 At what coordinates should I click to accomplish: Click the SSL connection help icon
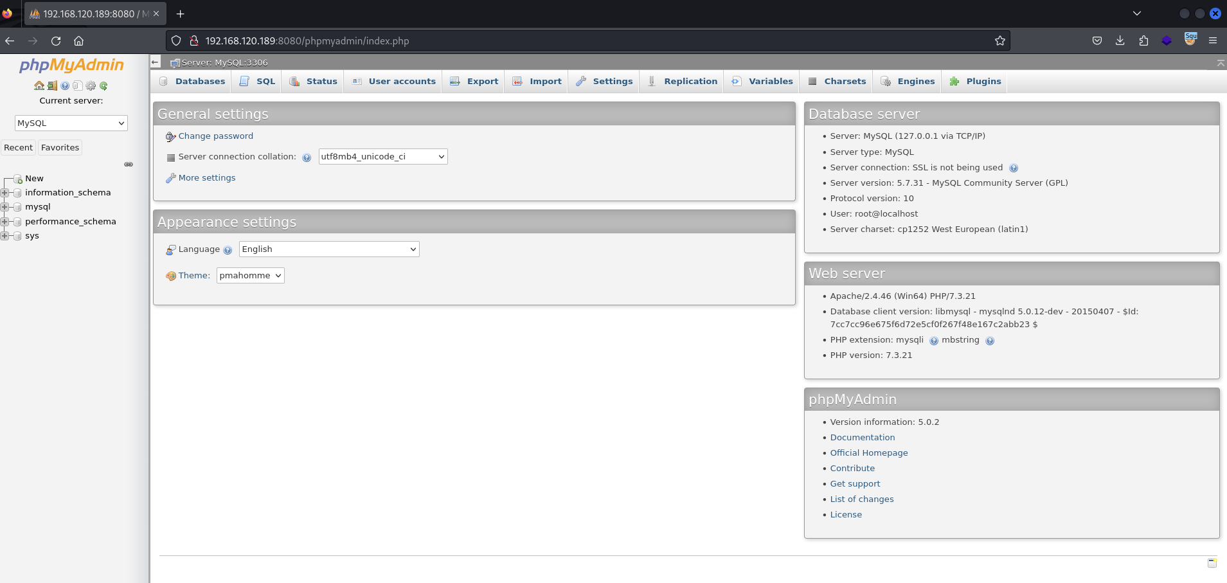[1014, 168]
